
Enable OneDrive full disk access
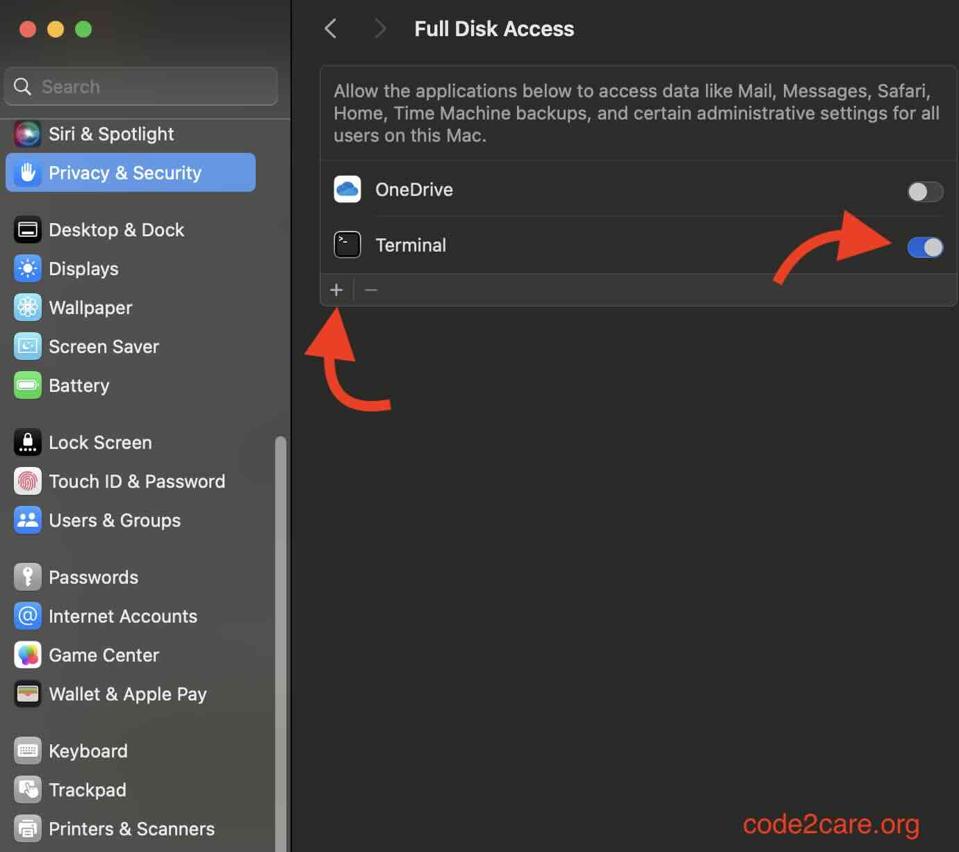pyautogui.click(x=925, y=192)
